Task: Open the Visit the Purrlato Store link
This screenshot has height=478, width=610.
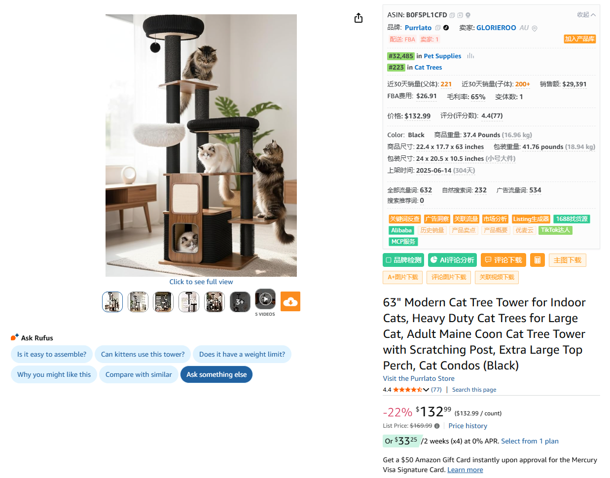Action: pos(419,378)
